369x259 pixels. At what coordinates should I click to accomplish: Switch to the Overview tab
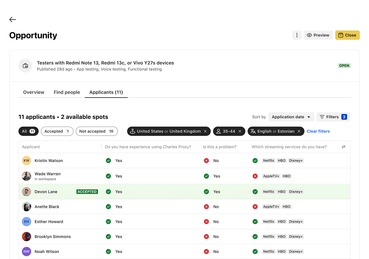[x=33, y=92]
